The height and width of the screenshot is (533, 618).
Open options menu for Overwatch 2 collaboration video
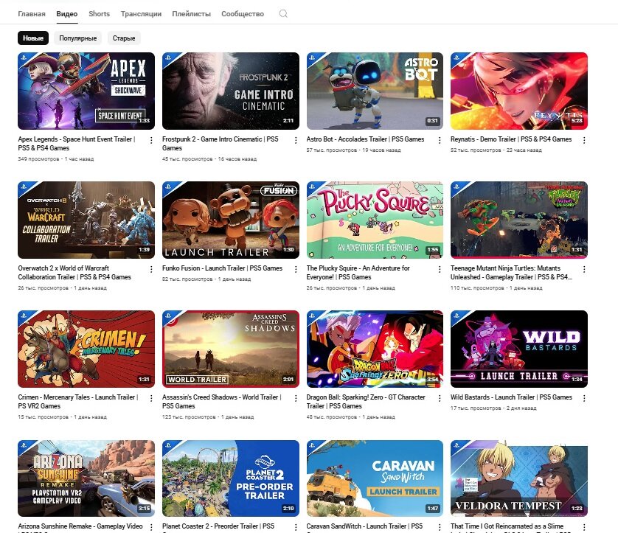pos(151,269)
